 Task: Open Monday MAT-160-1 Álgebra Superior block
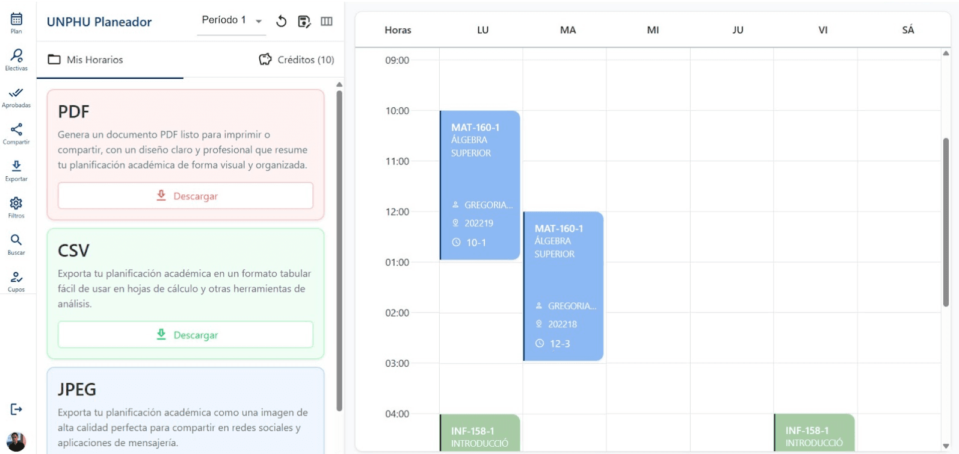pyautogui.click(x=480, y=185)
